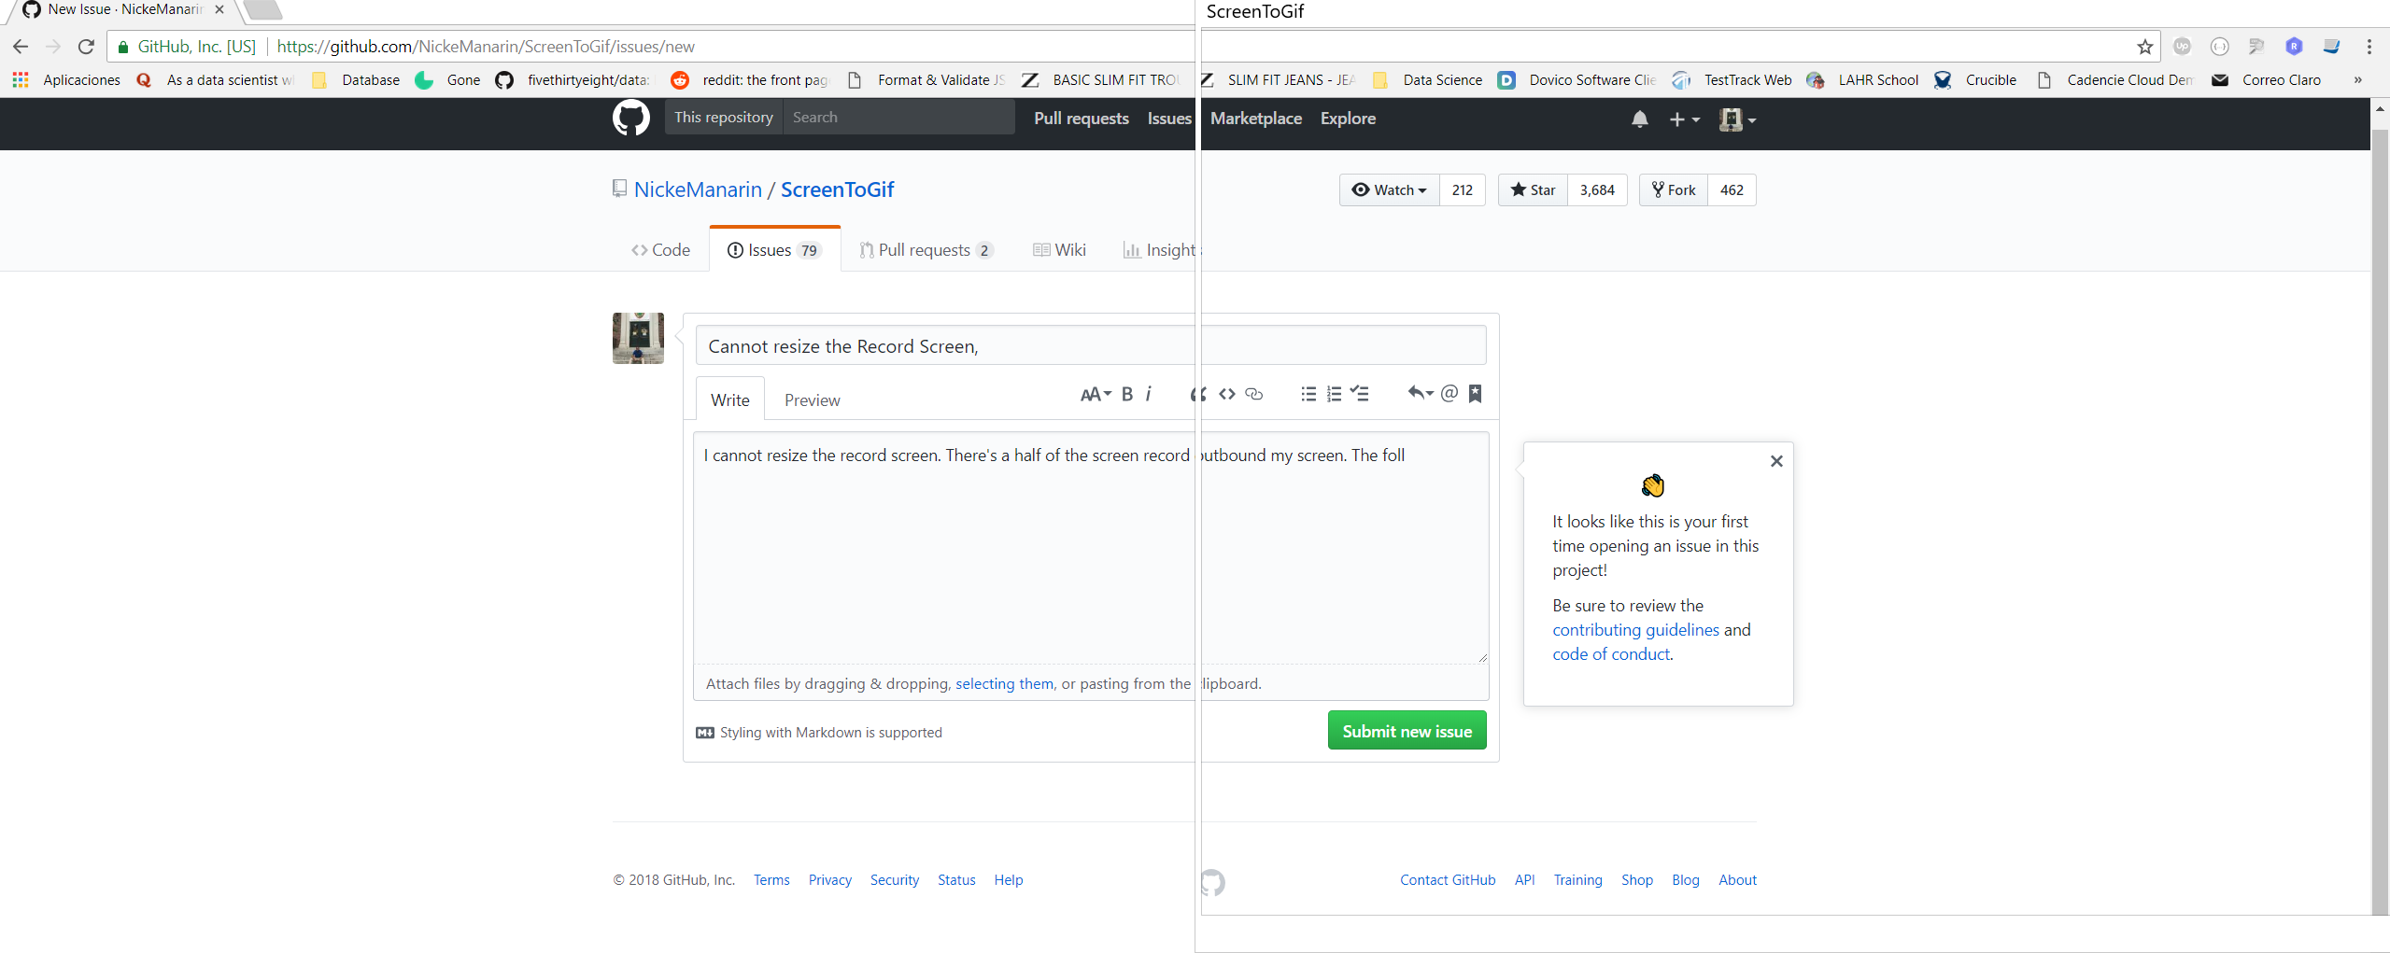
Task: Switch to the Code tab
Action: click(660, 250)
